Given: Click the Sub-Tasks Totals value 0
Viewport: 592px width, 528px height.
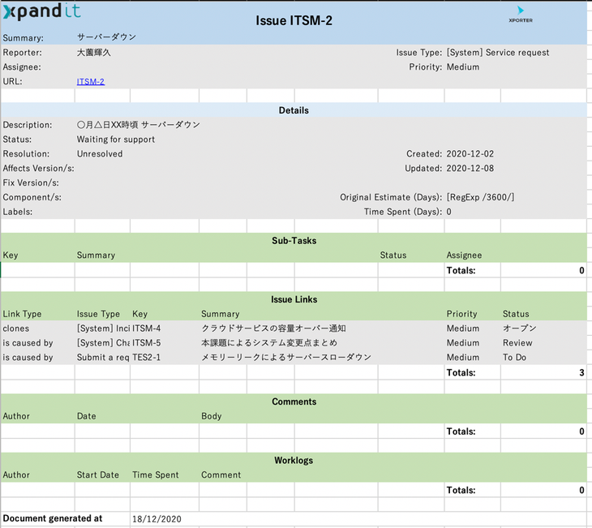Looking at the screenshot, I should (581, 270).
